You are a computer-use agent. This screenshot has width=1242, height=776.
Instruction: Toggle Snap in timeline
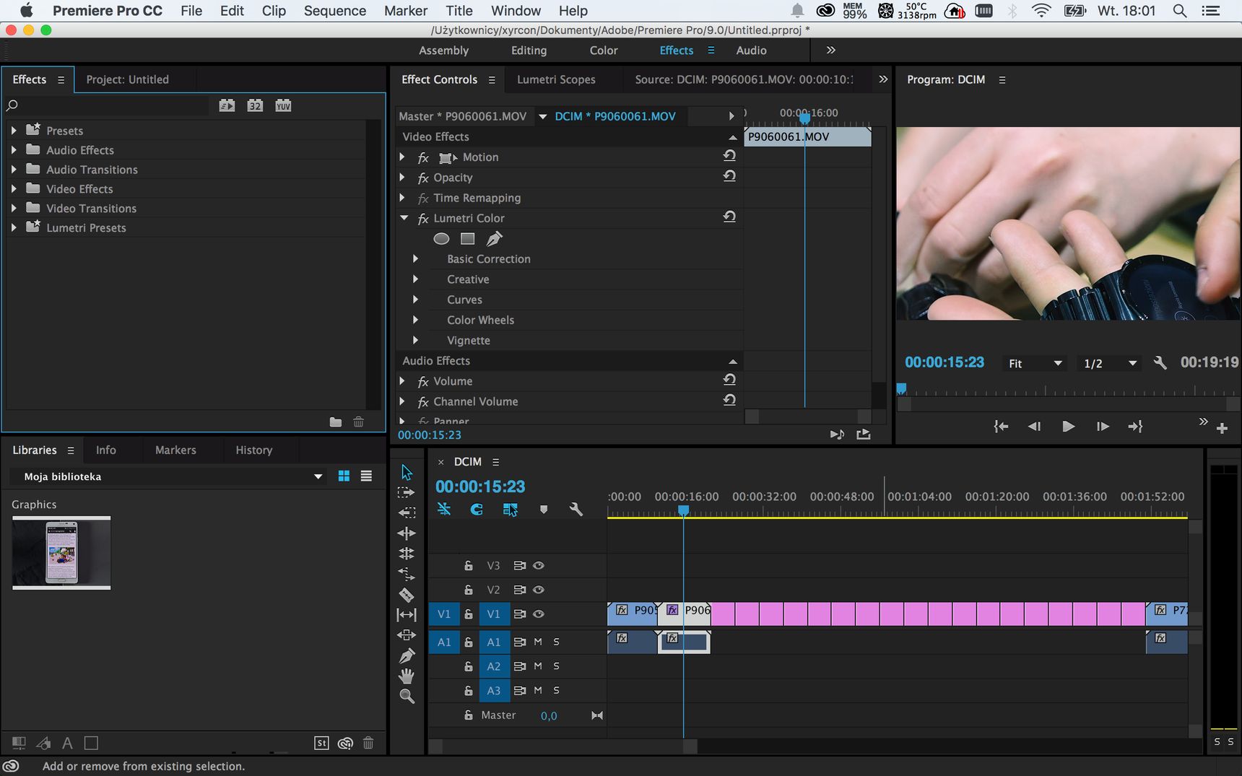477,510
